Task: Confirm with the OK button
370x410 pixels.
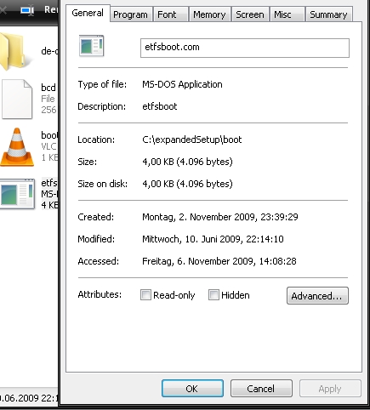Action: pyautogui.click(x=192, y=389)
